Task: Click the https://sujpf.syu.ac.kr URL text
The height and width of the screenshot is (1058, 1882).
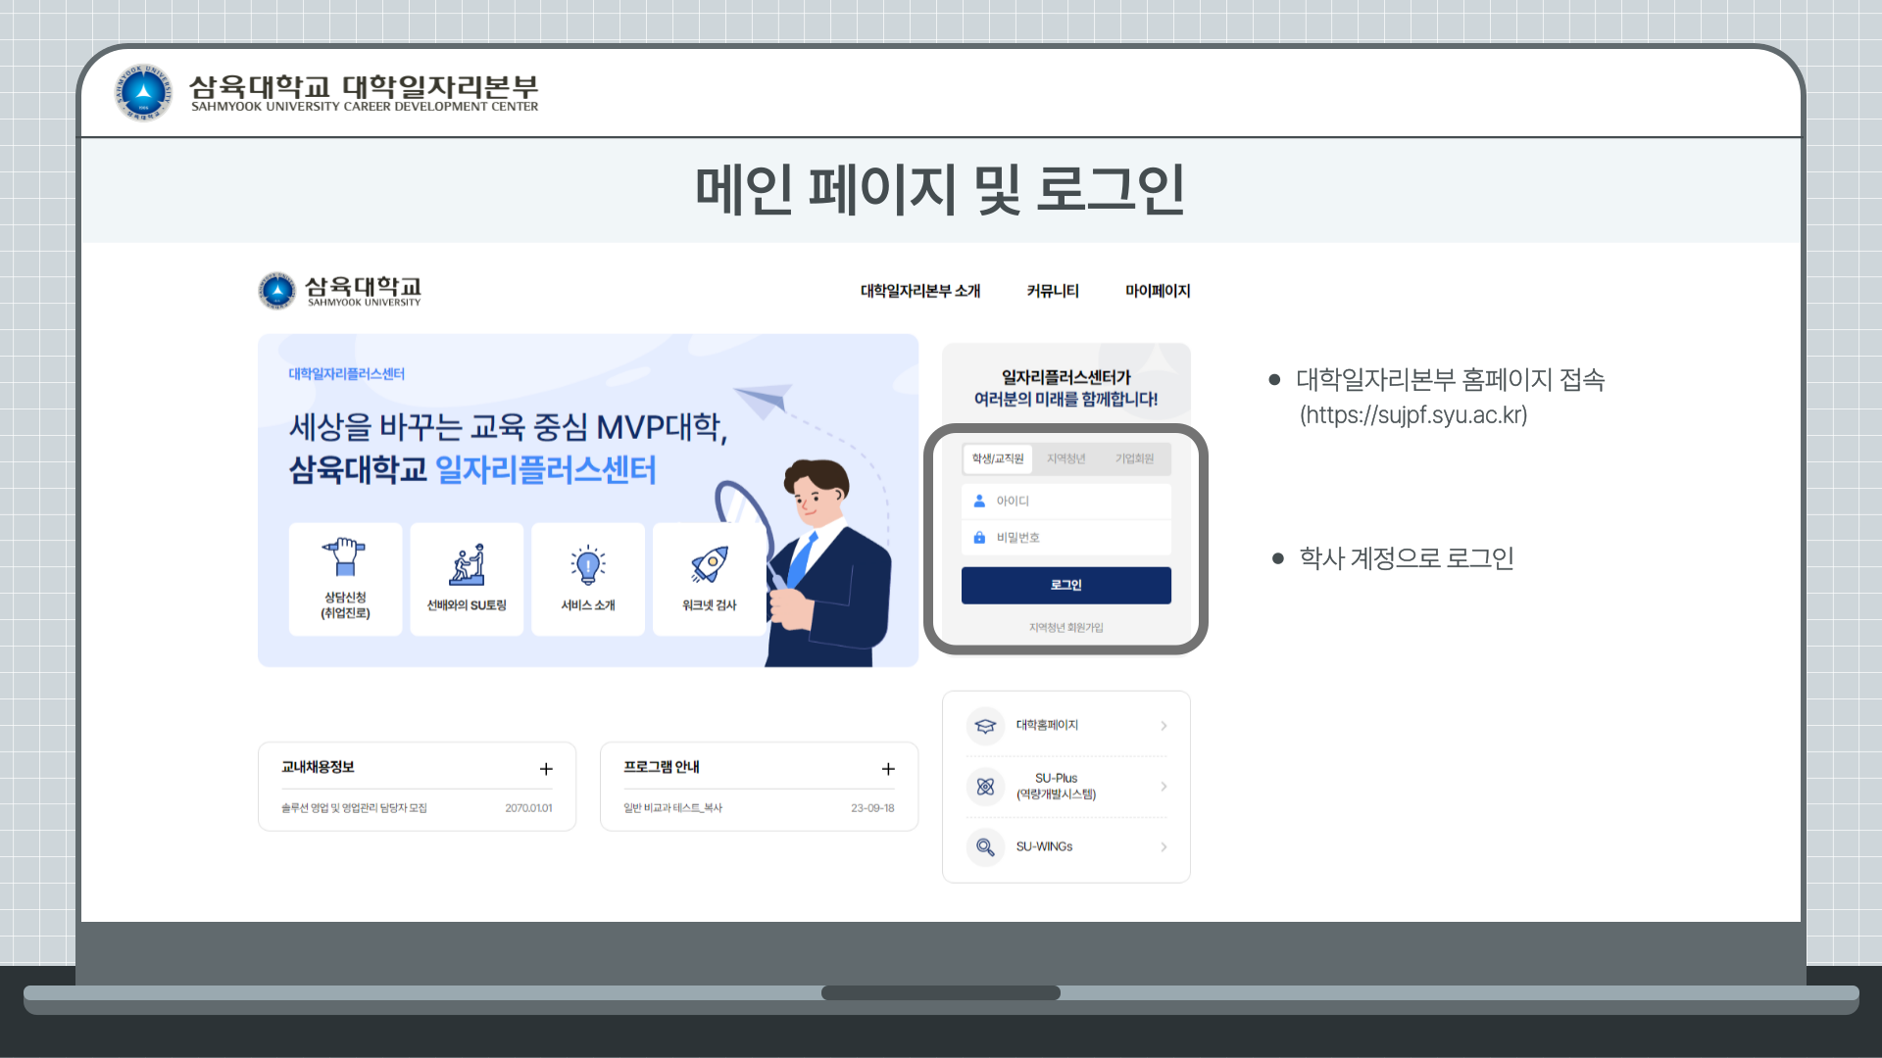Action: (x=1413, y=415)
